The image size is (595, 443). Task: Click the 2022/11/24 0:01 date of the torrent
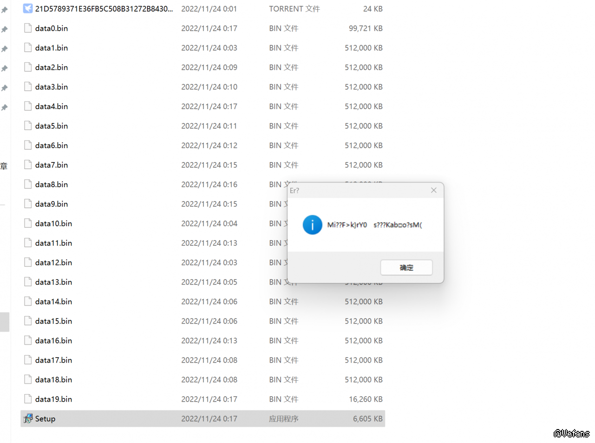point(209,9)
